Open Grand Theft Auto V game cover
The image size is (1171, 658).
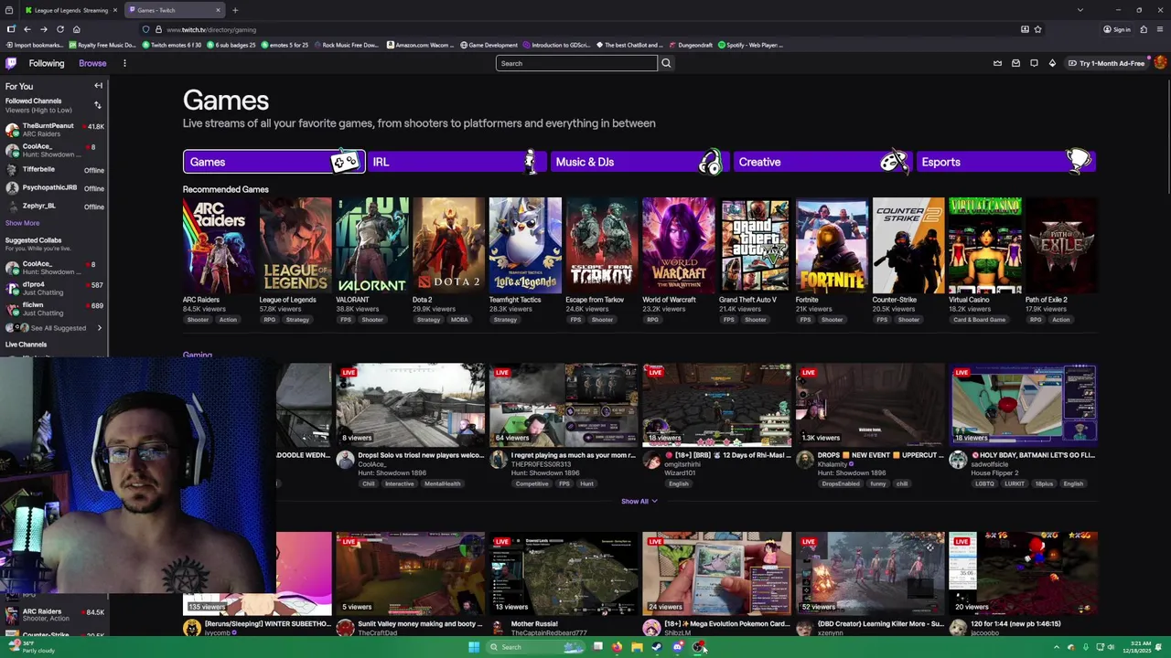click(755, 246)
